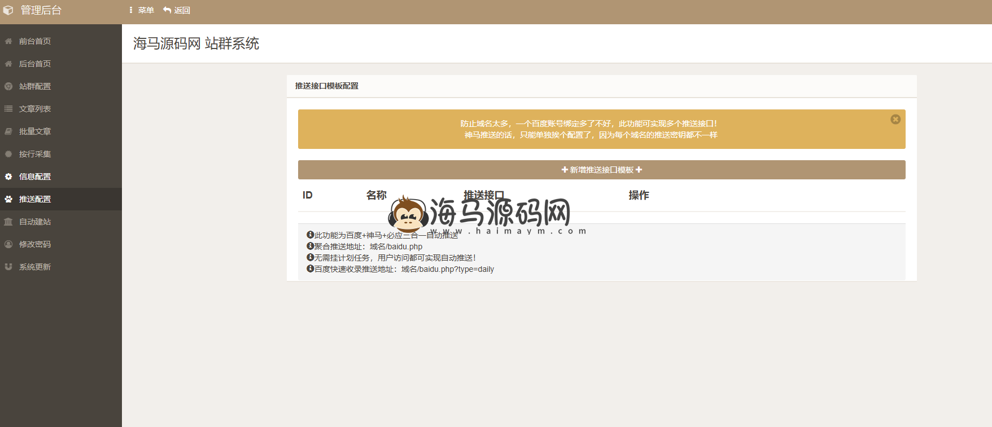The image size is (992, 427).
Task: Open the 菜单 menu in top bar
Action: point(142,10)
